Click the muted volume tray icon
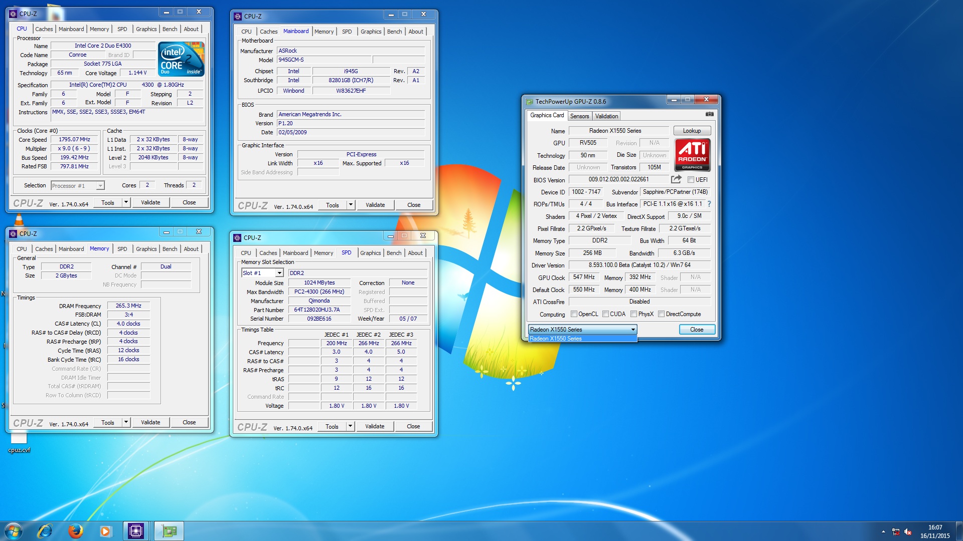Screen dimensions: 963x541 point(908,532)
